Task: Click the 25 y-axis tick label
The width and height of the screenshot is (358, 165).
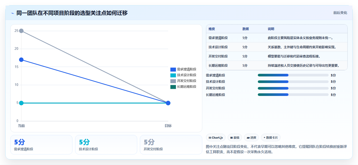Action: [x=16, y=31]
